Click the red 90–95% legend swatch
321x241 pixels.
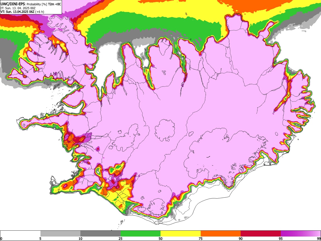coord(261,234)
